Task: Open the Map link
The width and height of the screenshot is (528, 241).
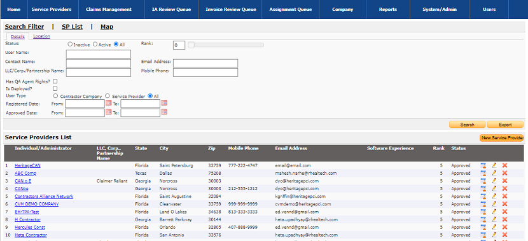Action: pos(107,27)
